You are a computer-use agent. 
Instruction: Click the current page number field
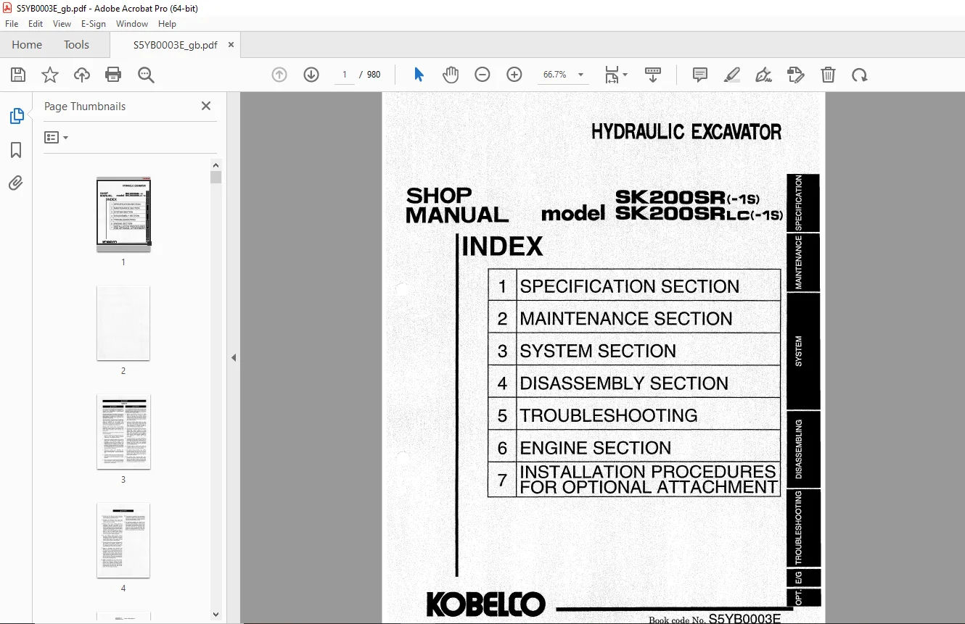tap(345, 75)
